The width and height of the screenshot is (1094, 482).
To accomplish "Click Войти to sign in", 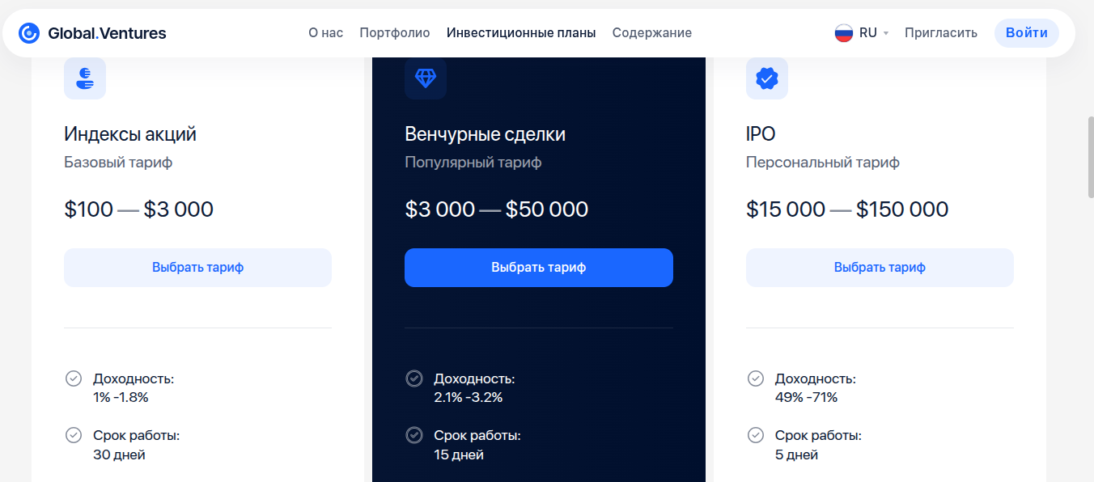I will [x=1026, y=32].
